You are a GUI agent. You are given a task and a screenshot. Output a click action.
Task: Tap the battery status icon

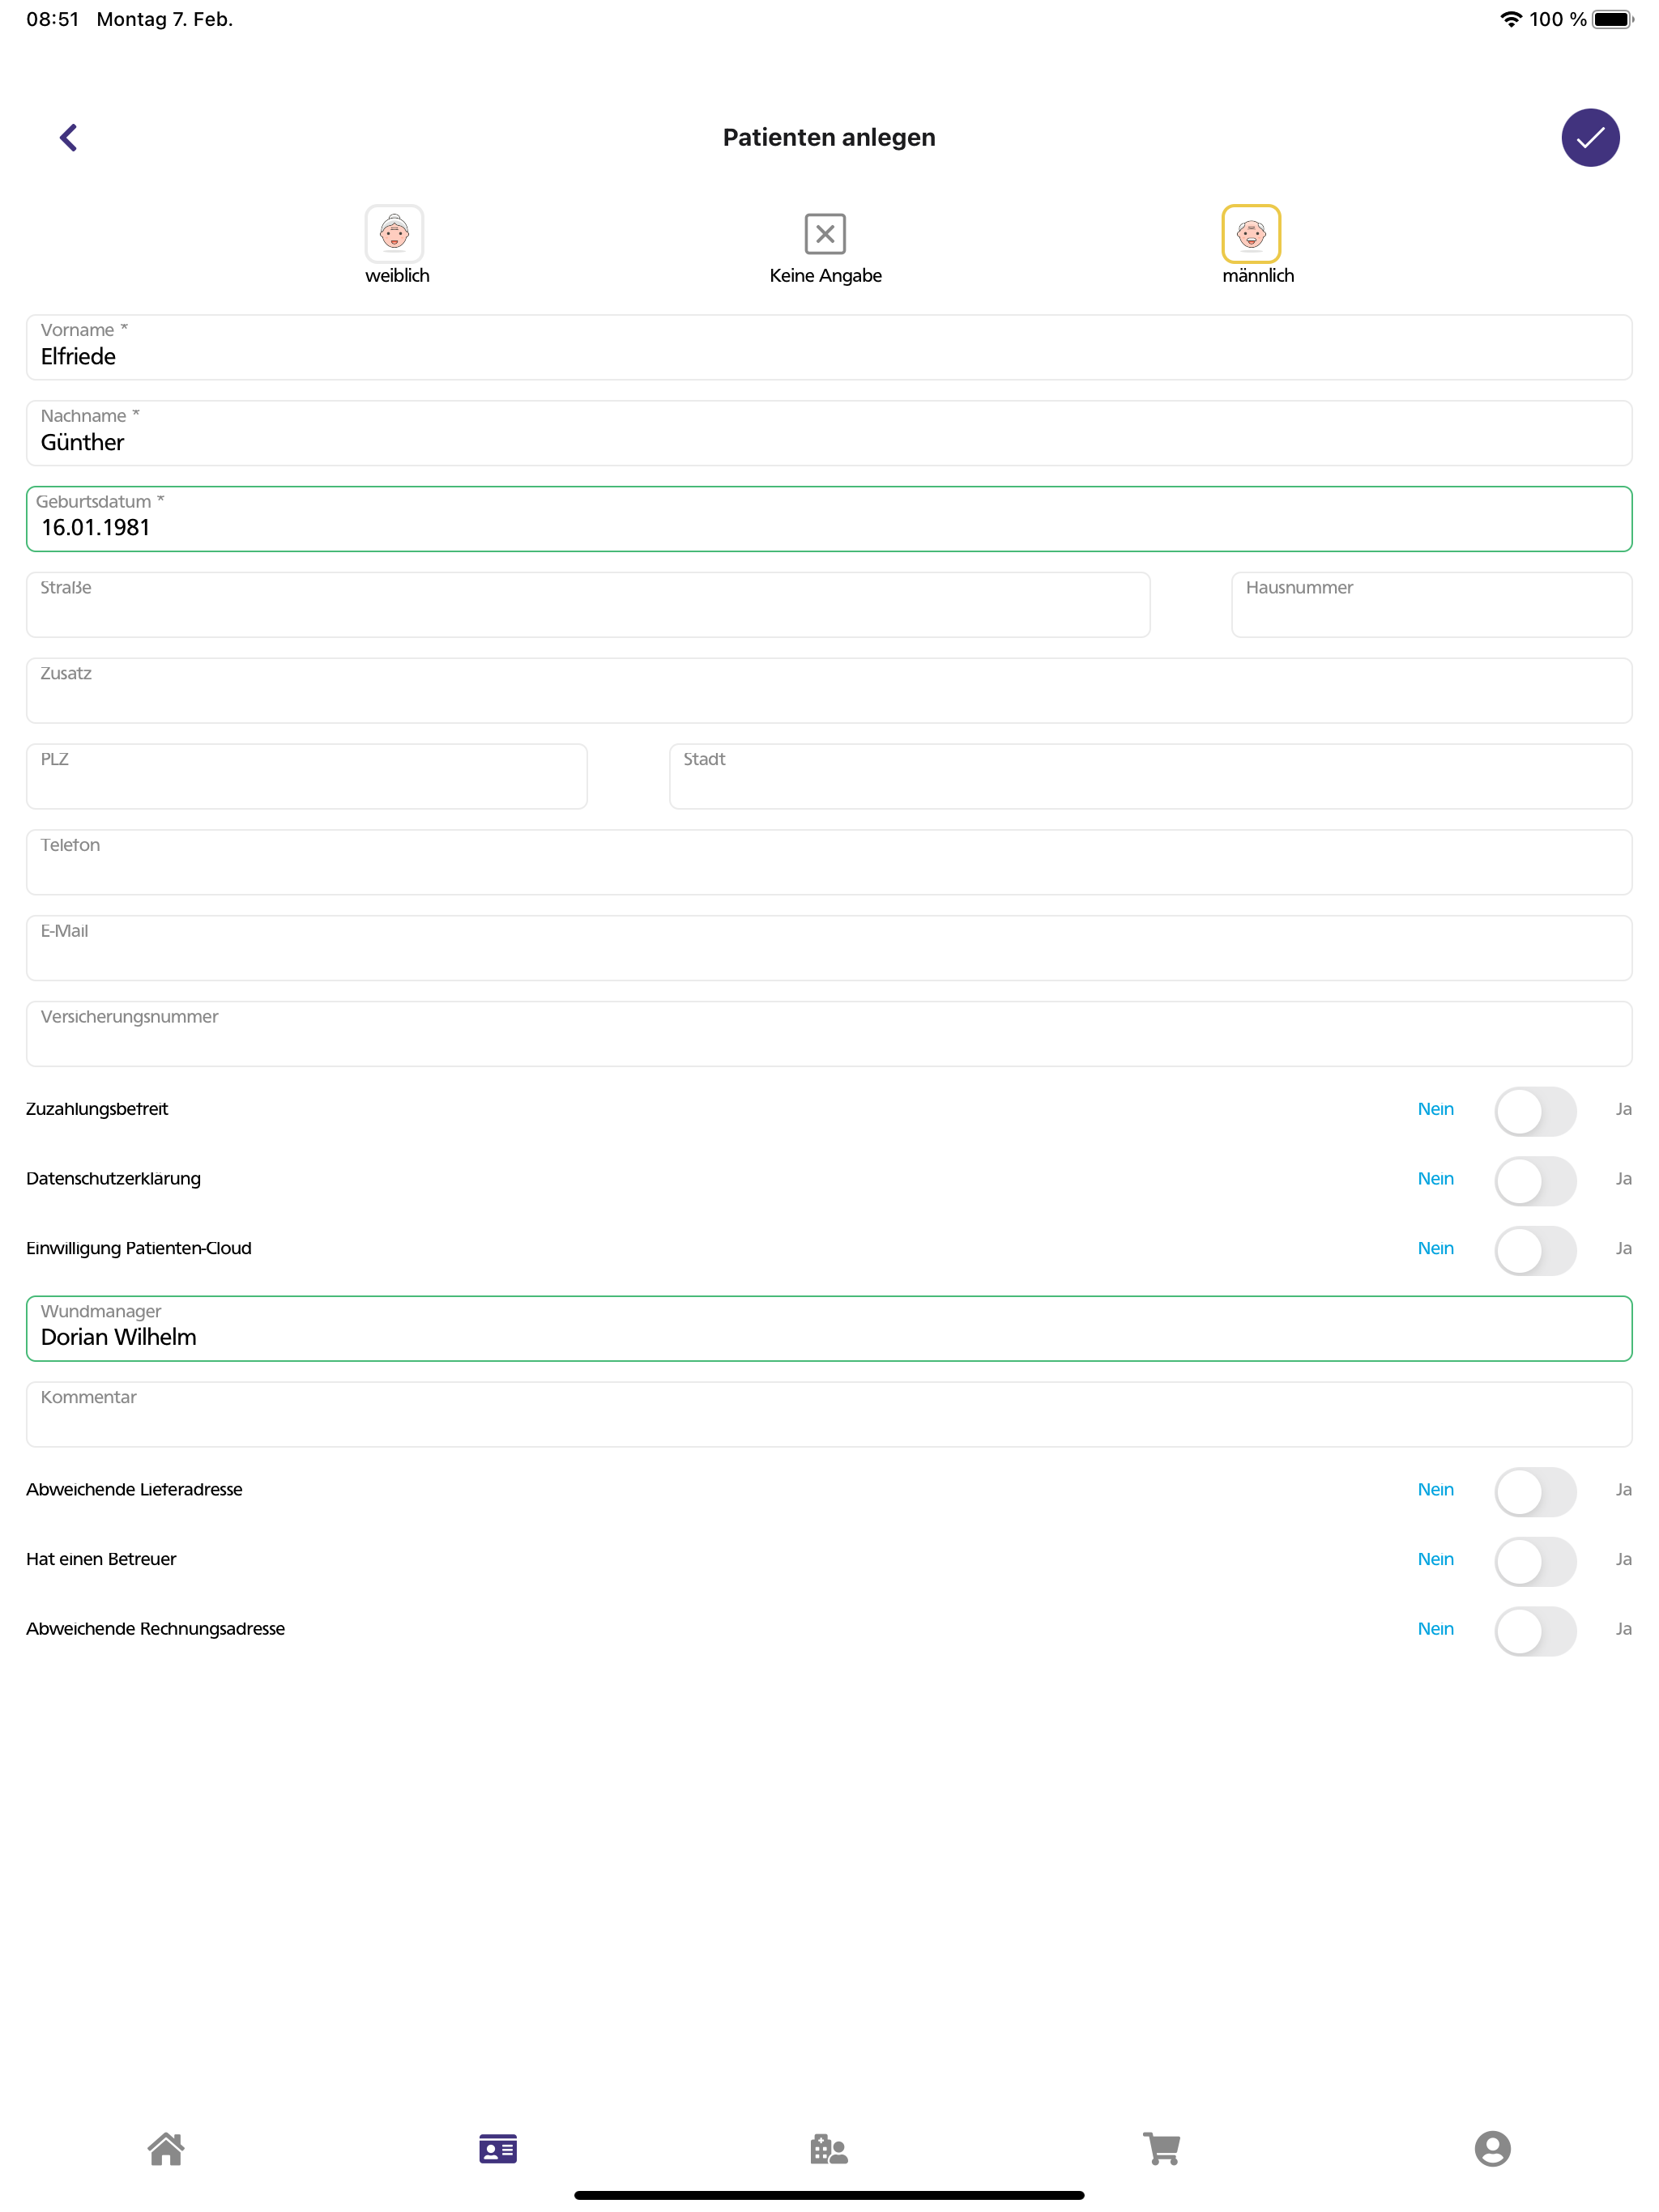1612,19
